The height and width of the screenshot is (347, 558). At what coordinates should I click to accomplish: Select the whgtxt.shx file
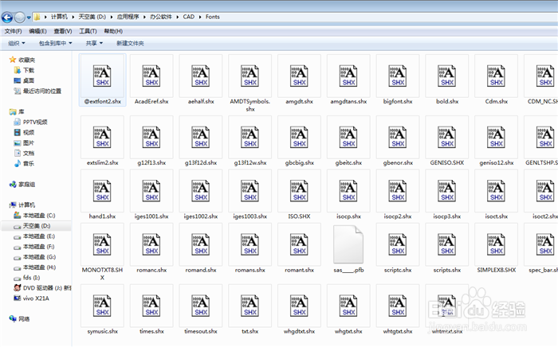[348, 310]
